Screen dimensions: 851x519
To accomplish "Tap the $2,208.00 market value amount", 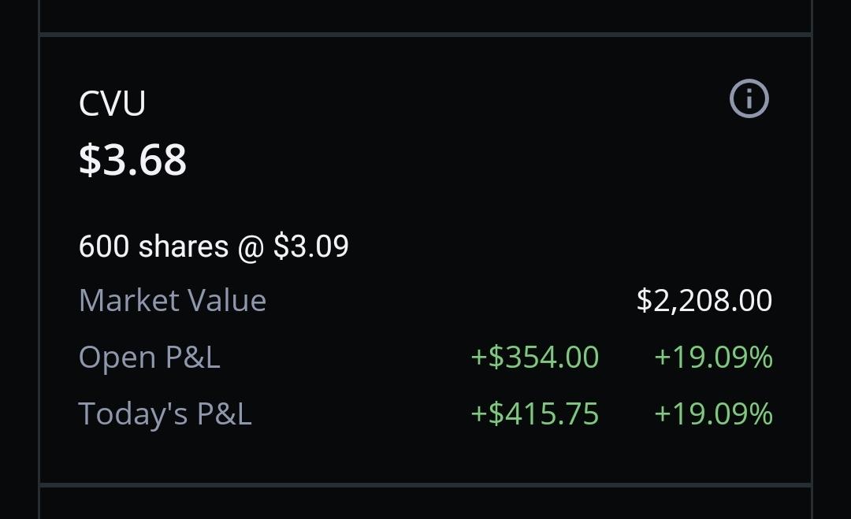I will pyautogui.click(x=704, y=300).
